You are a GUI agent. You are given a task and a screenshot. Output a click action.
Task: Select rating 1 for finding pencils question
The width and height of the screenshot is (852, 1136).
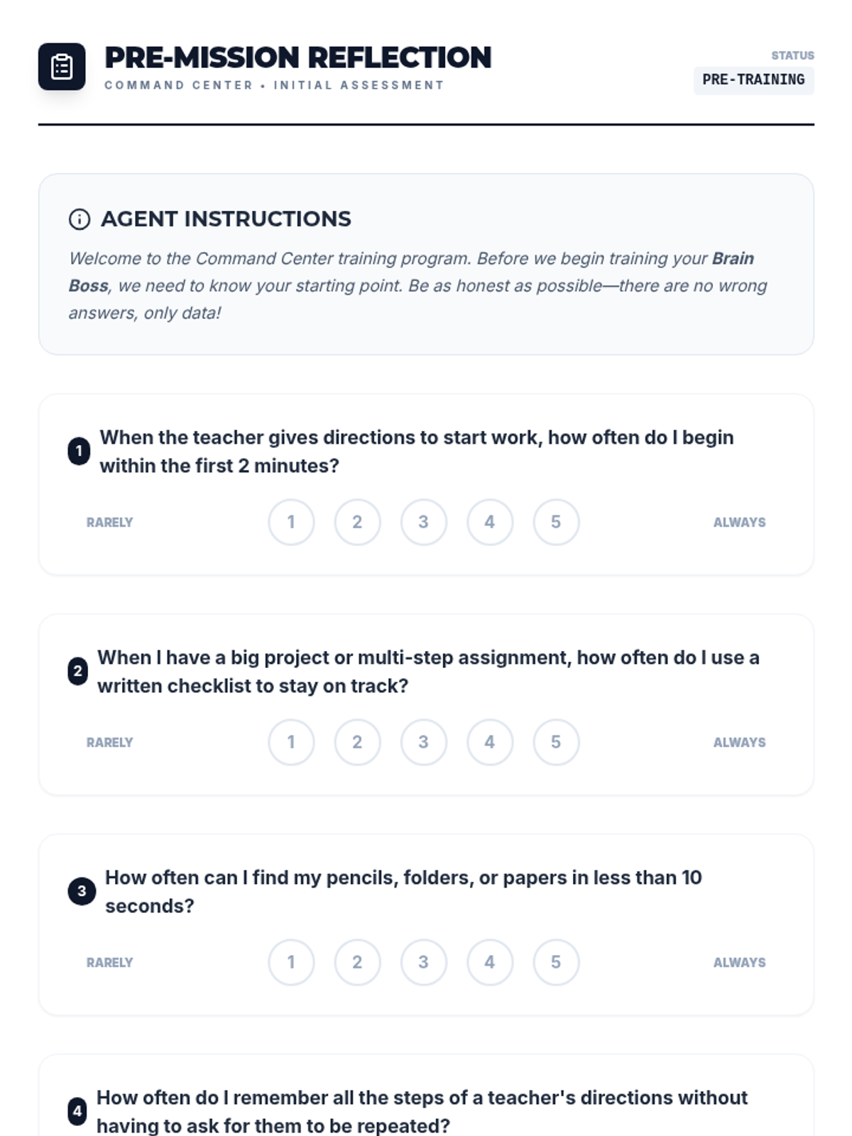291,962
